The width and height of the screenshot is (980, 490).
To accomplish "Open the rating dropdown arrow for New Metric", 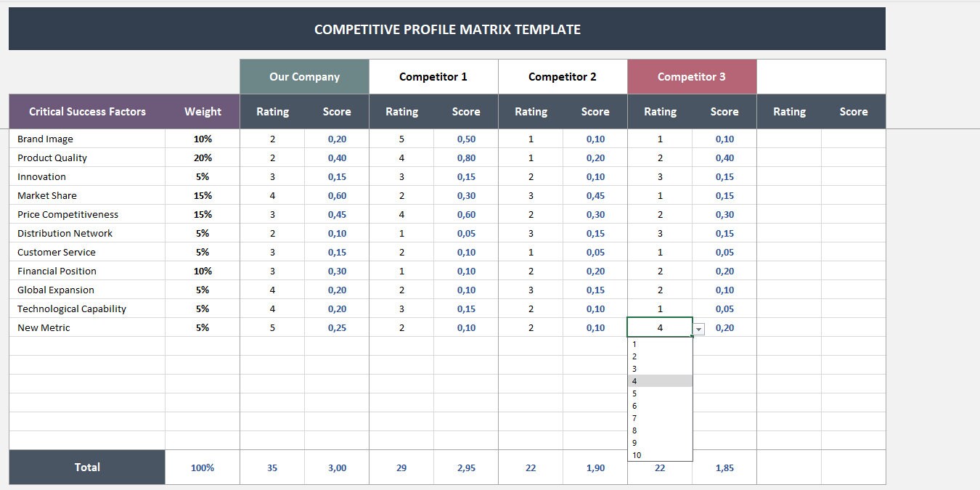I will (x=698, y=329).
